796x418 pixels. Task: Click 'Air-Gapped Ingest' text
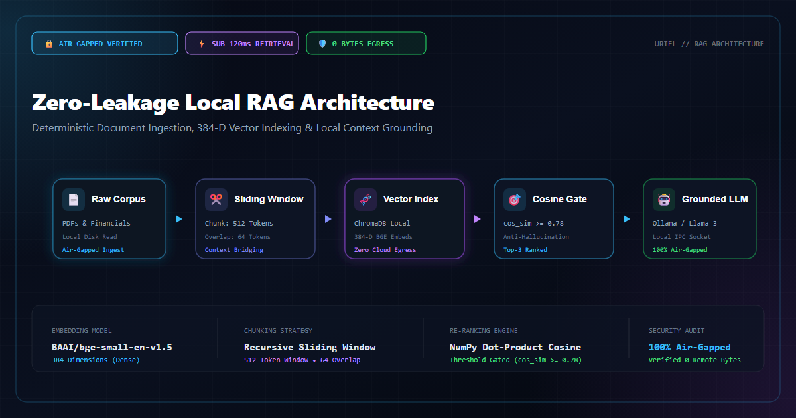[x=94, y=250]
